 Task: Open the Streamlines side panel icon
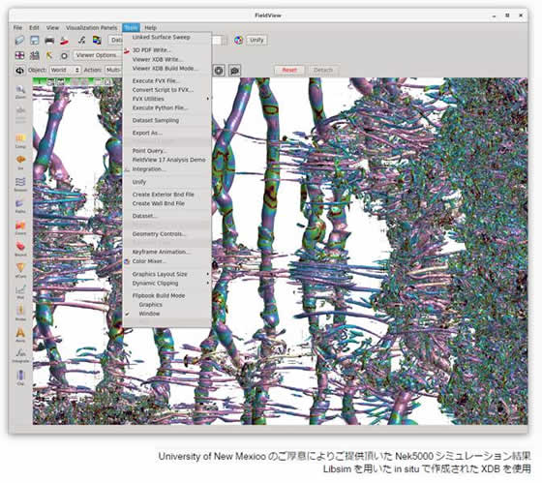20,184
